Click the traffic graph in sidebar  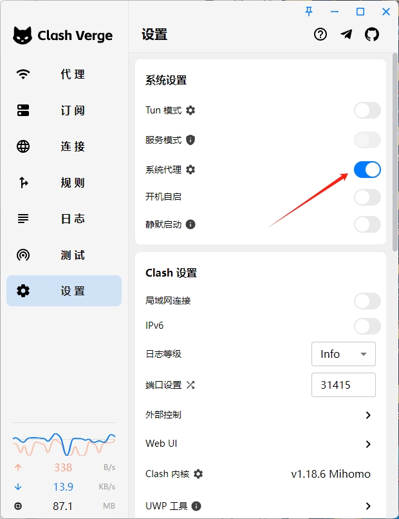[x=64, y=444]
